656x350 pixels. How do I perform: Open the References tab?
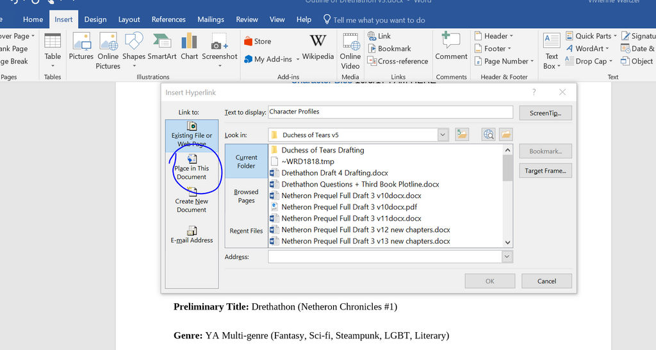click(168, 19)
